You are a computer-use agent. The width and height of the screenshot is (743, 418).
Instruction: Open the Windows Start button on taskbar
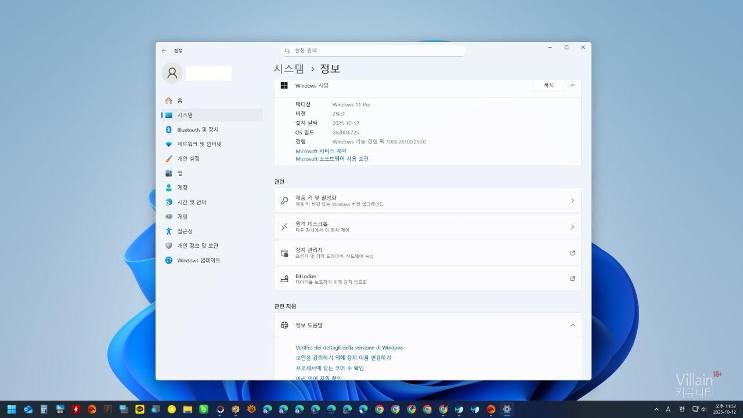(12, 409)
